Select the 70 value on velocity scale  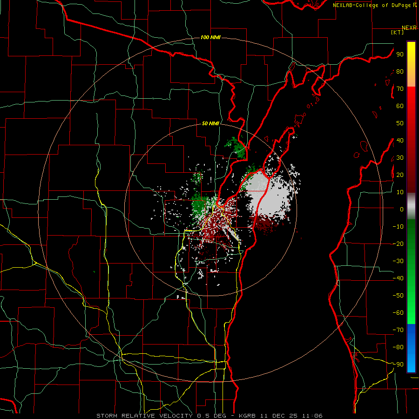click(400, 89)
